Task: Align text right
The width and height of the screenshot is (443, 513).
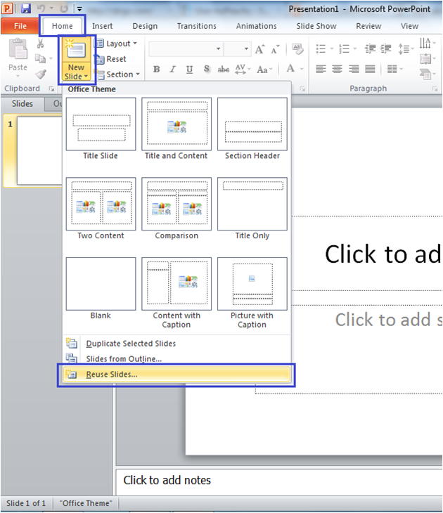Action: click(x=354, y=69)
